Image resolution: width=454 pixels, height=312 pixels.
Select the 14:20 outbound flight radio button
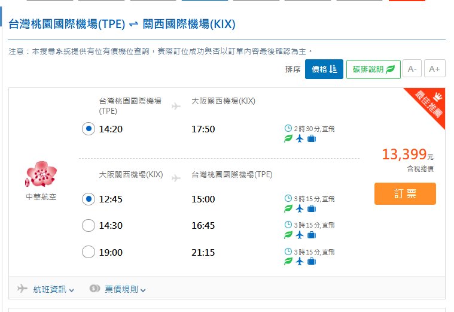89,129
